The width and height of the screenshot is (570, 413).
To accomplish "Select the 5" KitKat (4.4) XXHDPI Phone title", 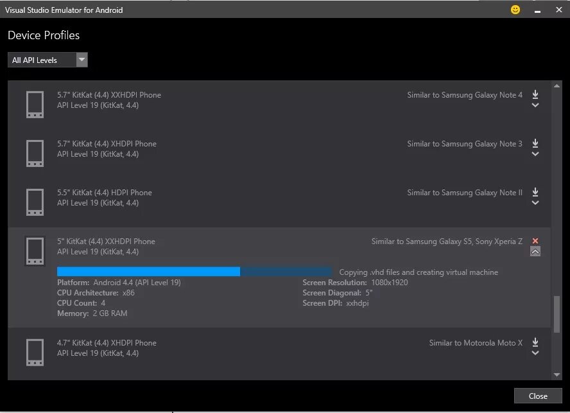I will (106, 242).
